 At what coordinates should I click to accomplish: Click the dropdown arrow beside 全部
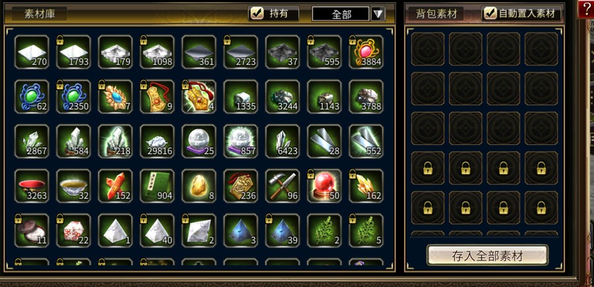pyautogui.click(x=378, y=14)
